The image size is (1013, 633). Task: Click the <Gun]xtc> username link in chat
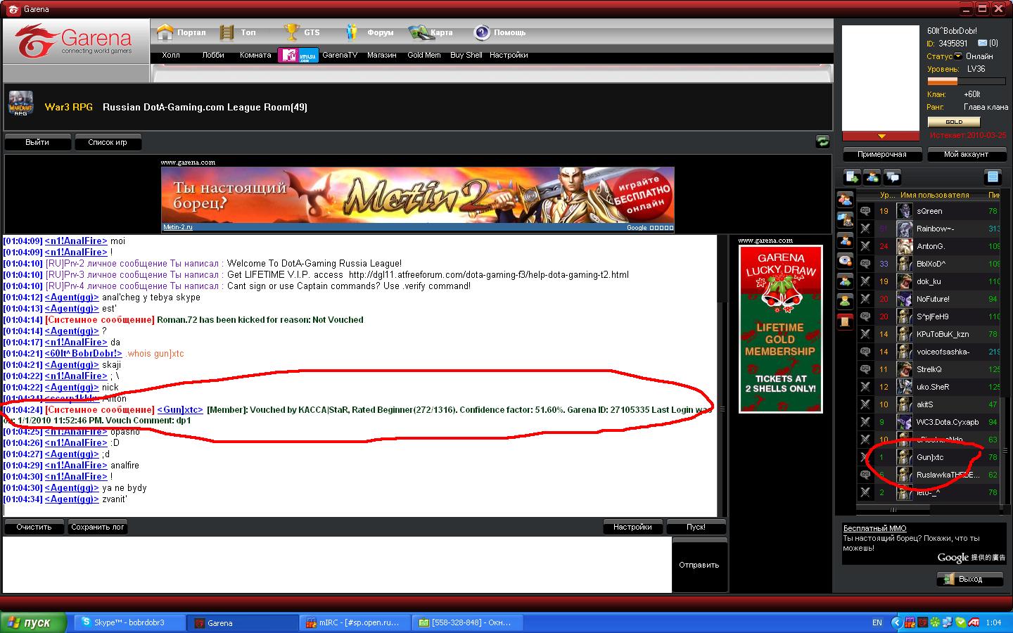[180, 409]
